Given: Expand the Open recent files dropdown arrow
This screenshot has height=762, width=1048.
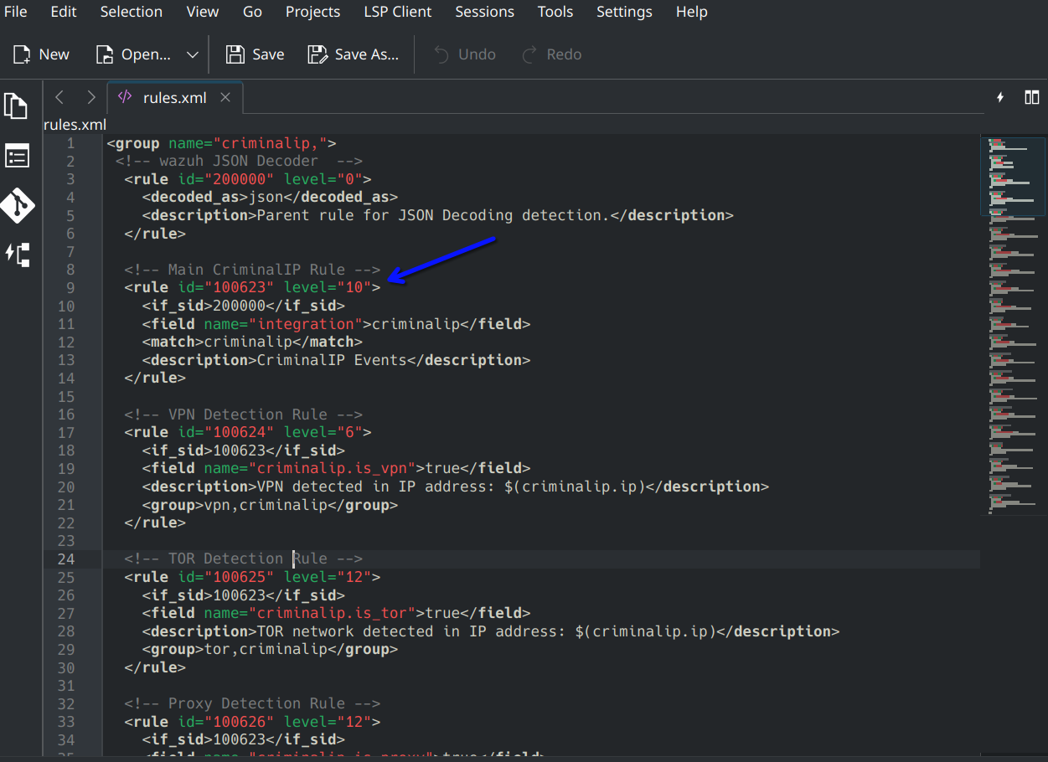Looking at the screenshot, I should (192, 54).
